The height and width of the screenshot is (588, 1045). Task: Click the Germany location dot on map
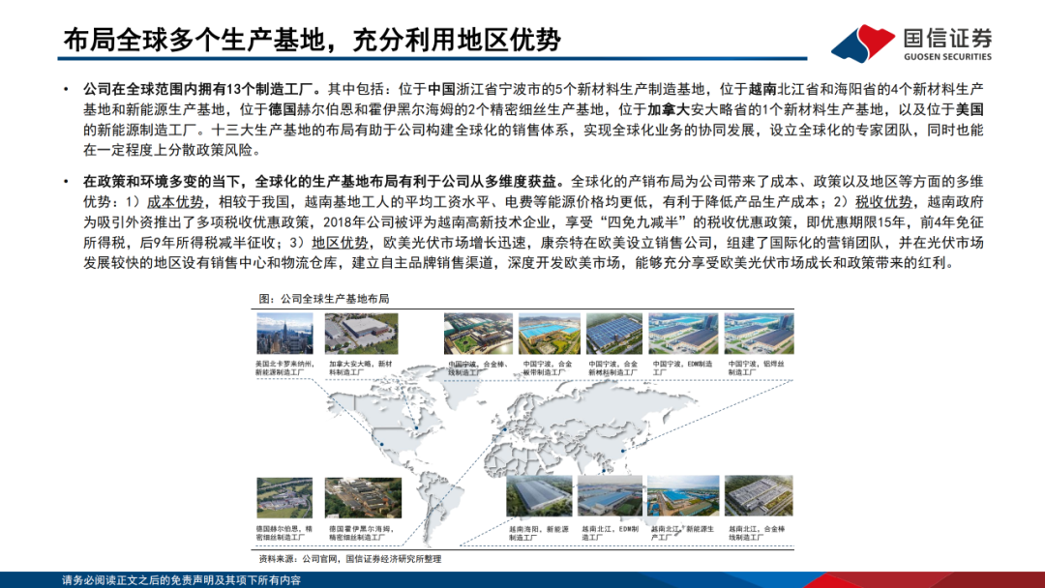[504, 429]
